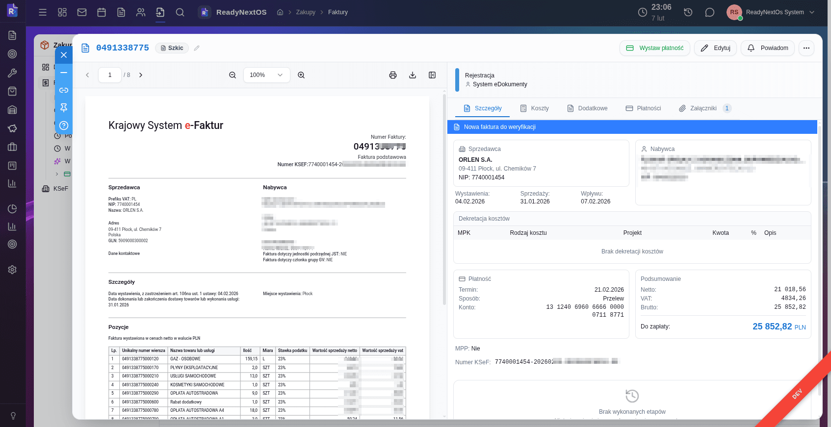Click the page number input field
The width and height of the screenshot is (831, 427).
coord(110,75)
